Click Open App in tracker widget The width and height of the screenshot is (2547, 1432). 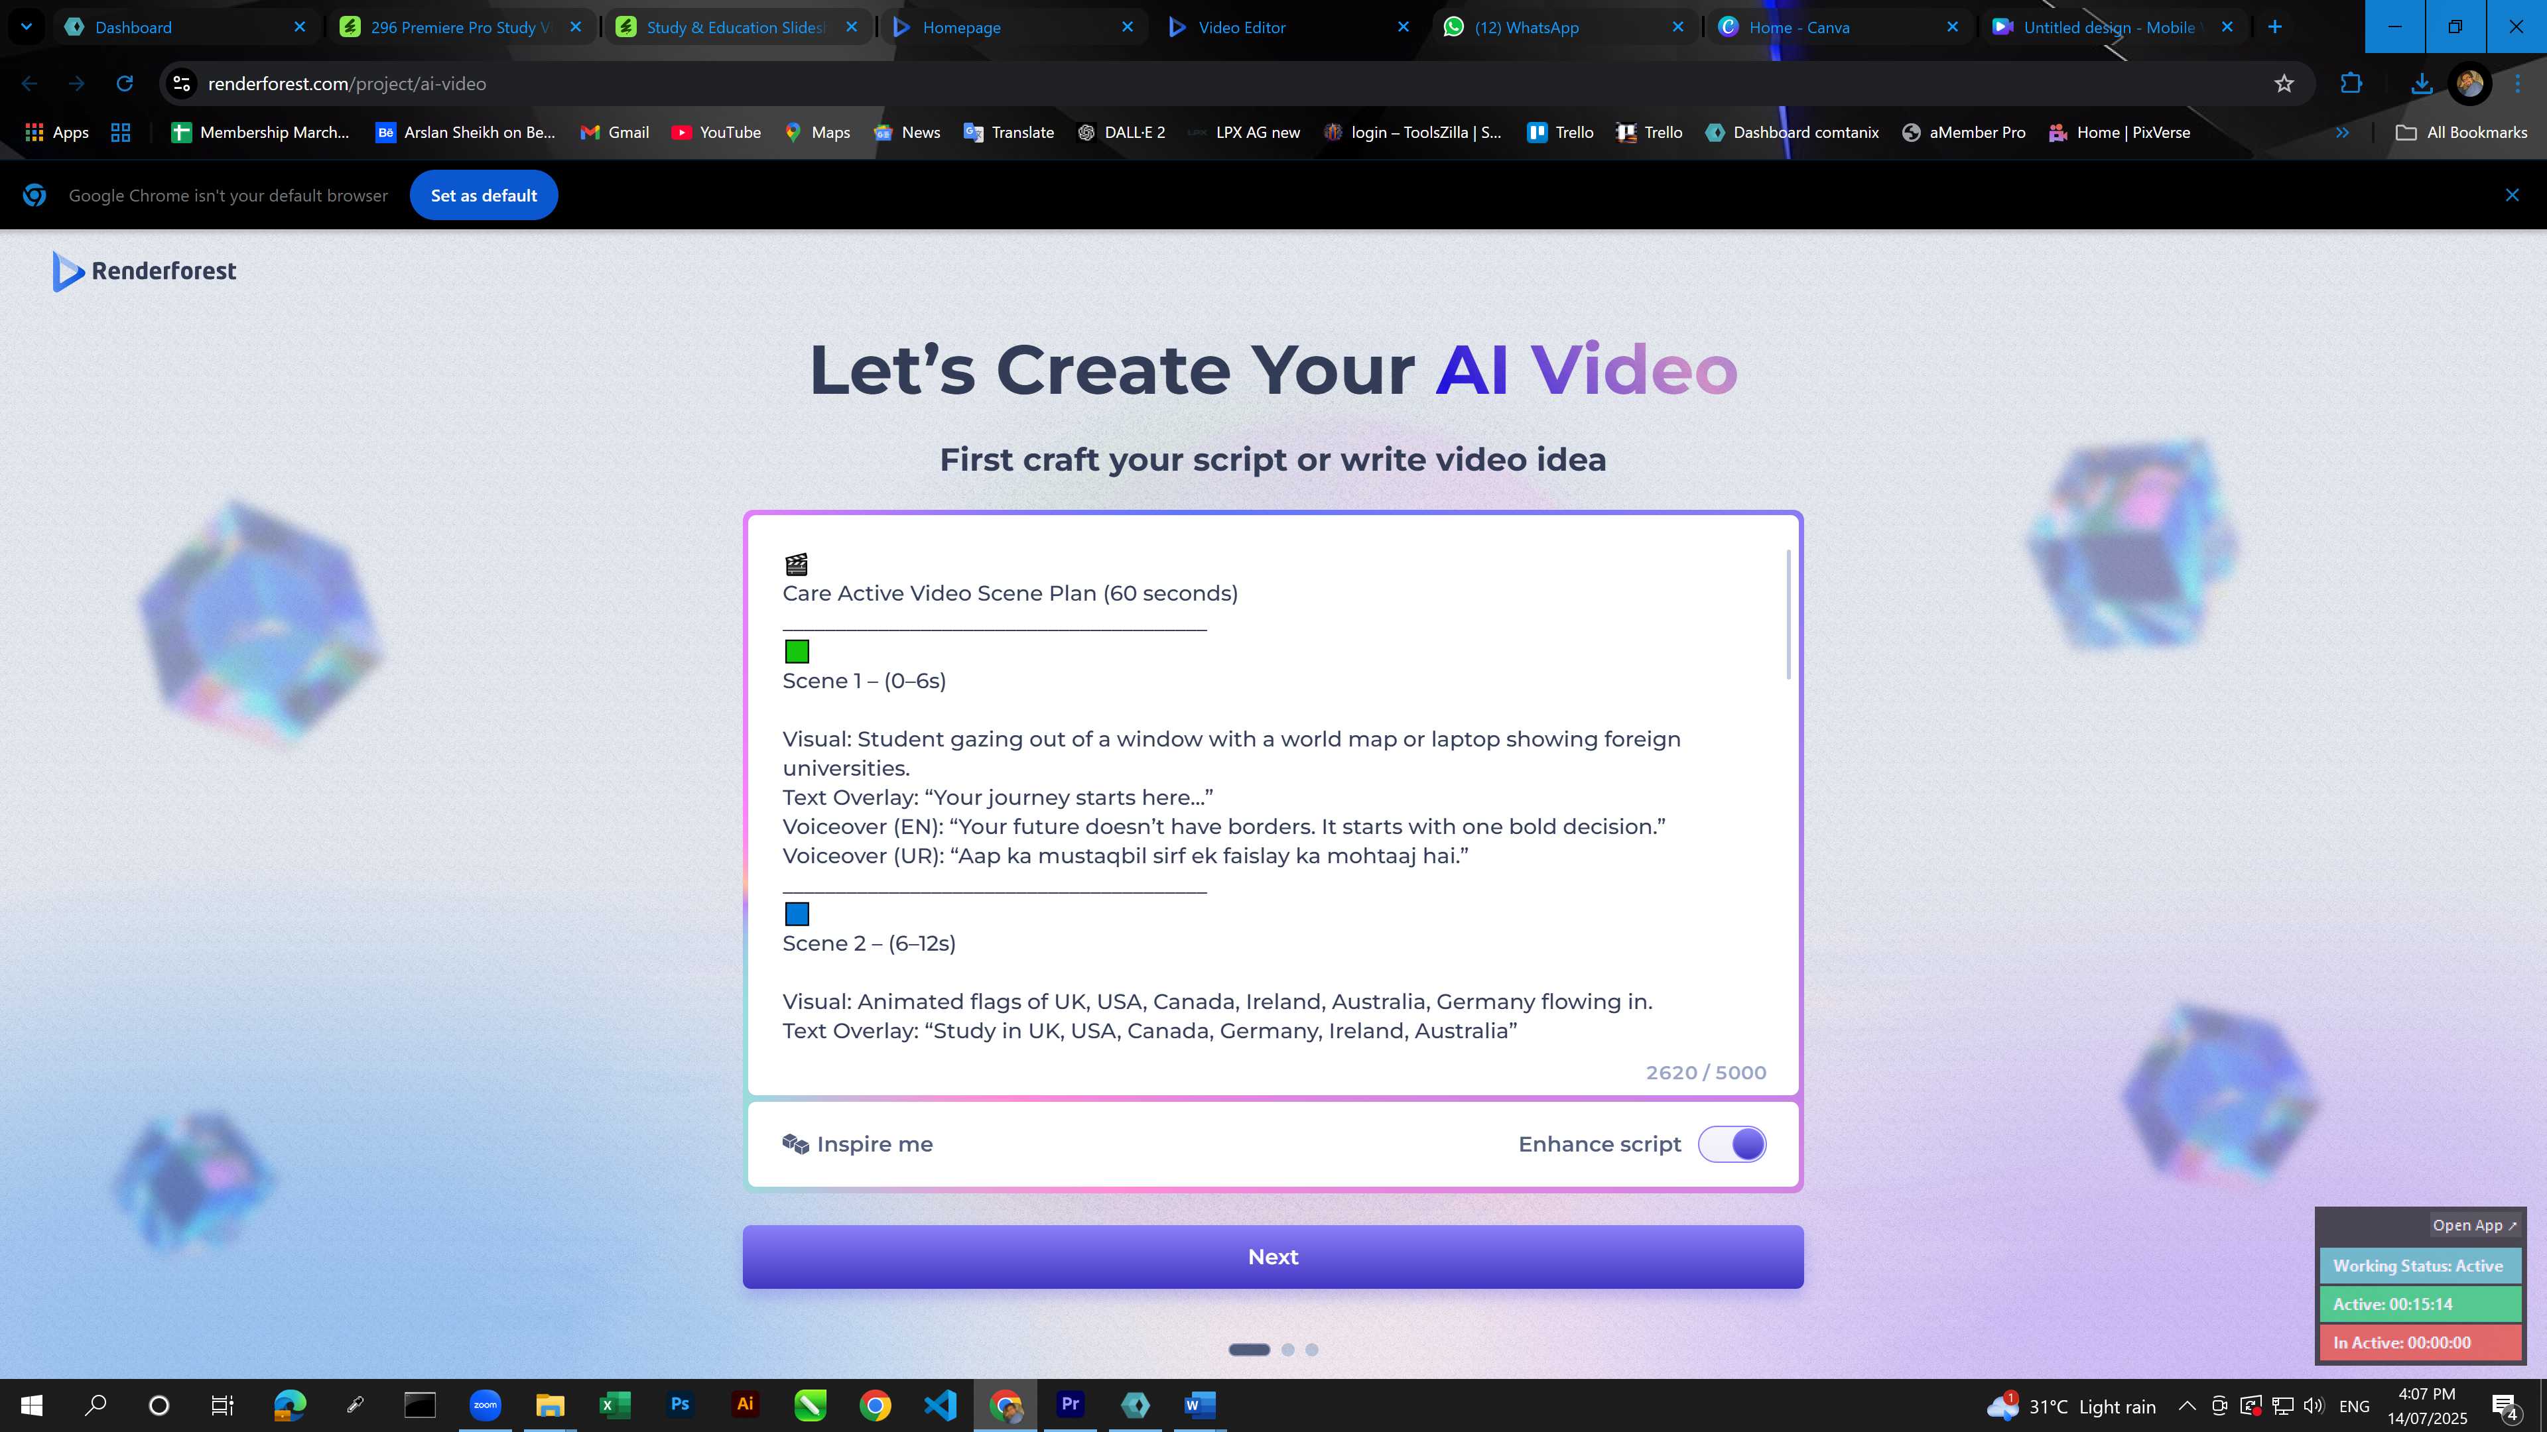(x=2475, y=1224)
